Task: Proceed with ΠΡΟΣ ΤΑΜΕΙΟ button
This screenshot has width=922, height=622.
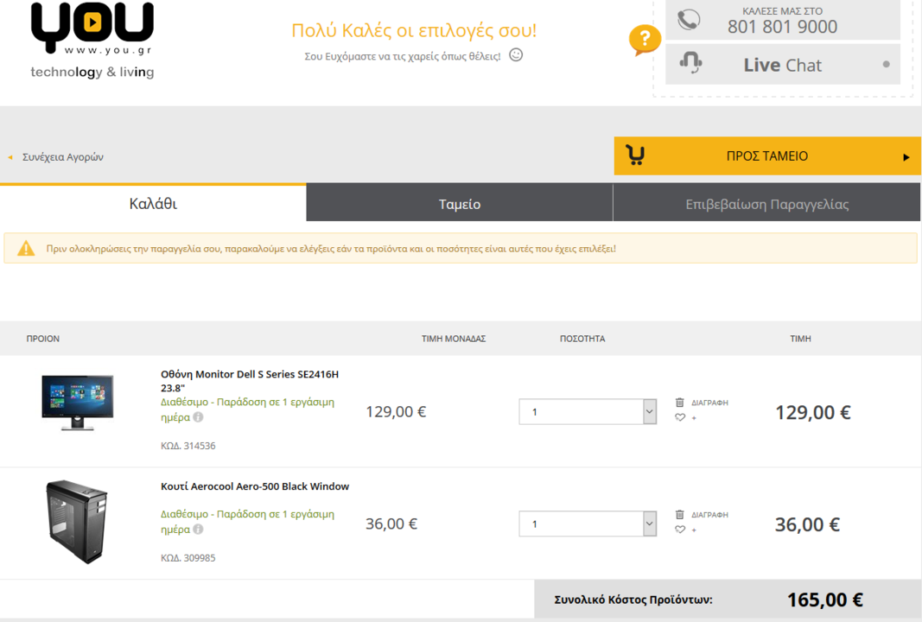Action: [767, 155]
